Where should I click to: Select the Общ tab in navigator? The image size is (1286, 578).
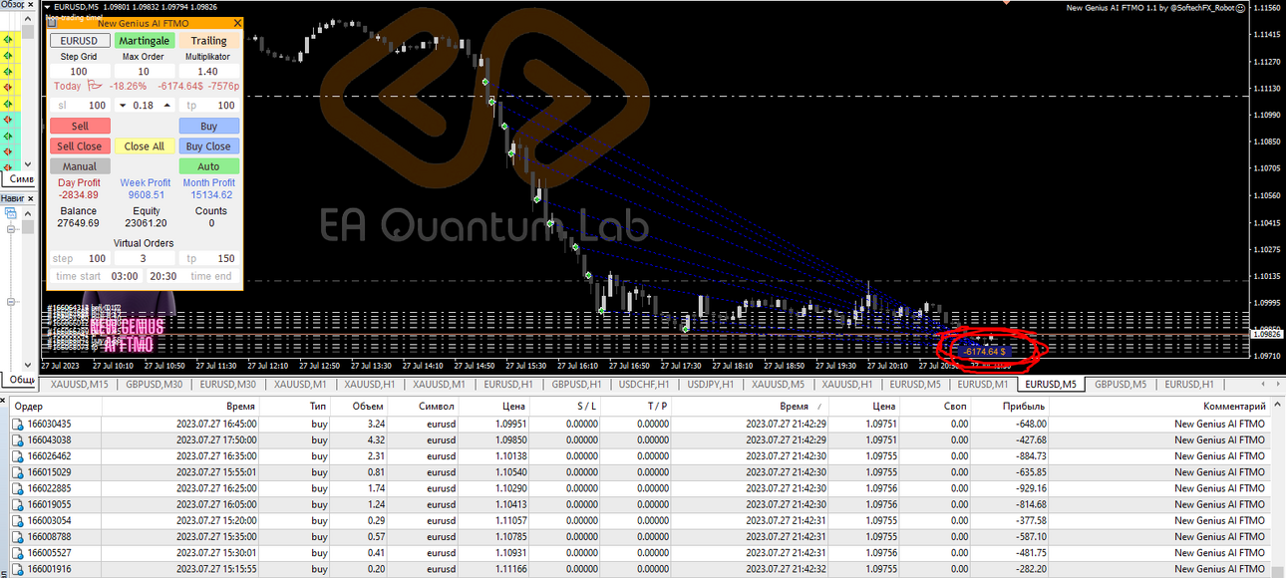(20, 380)
